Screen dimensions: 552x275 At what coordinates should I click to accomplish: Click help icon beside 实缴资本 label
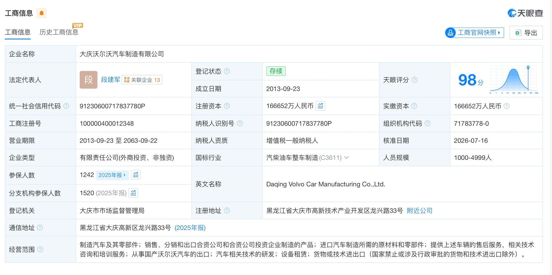414,106
